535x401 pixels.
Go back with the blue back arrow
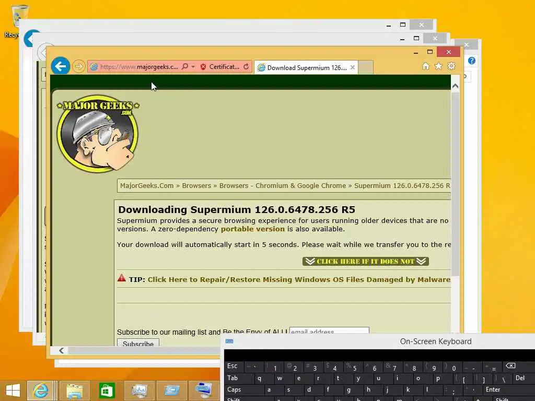61,66
